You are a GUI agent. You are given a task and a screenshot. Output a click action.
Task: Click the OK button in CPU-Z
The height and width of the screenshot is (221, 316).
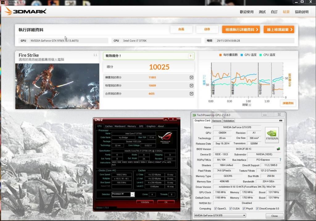click(x=166, y=202)
